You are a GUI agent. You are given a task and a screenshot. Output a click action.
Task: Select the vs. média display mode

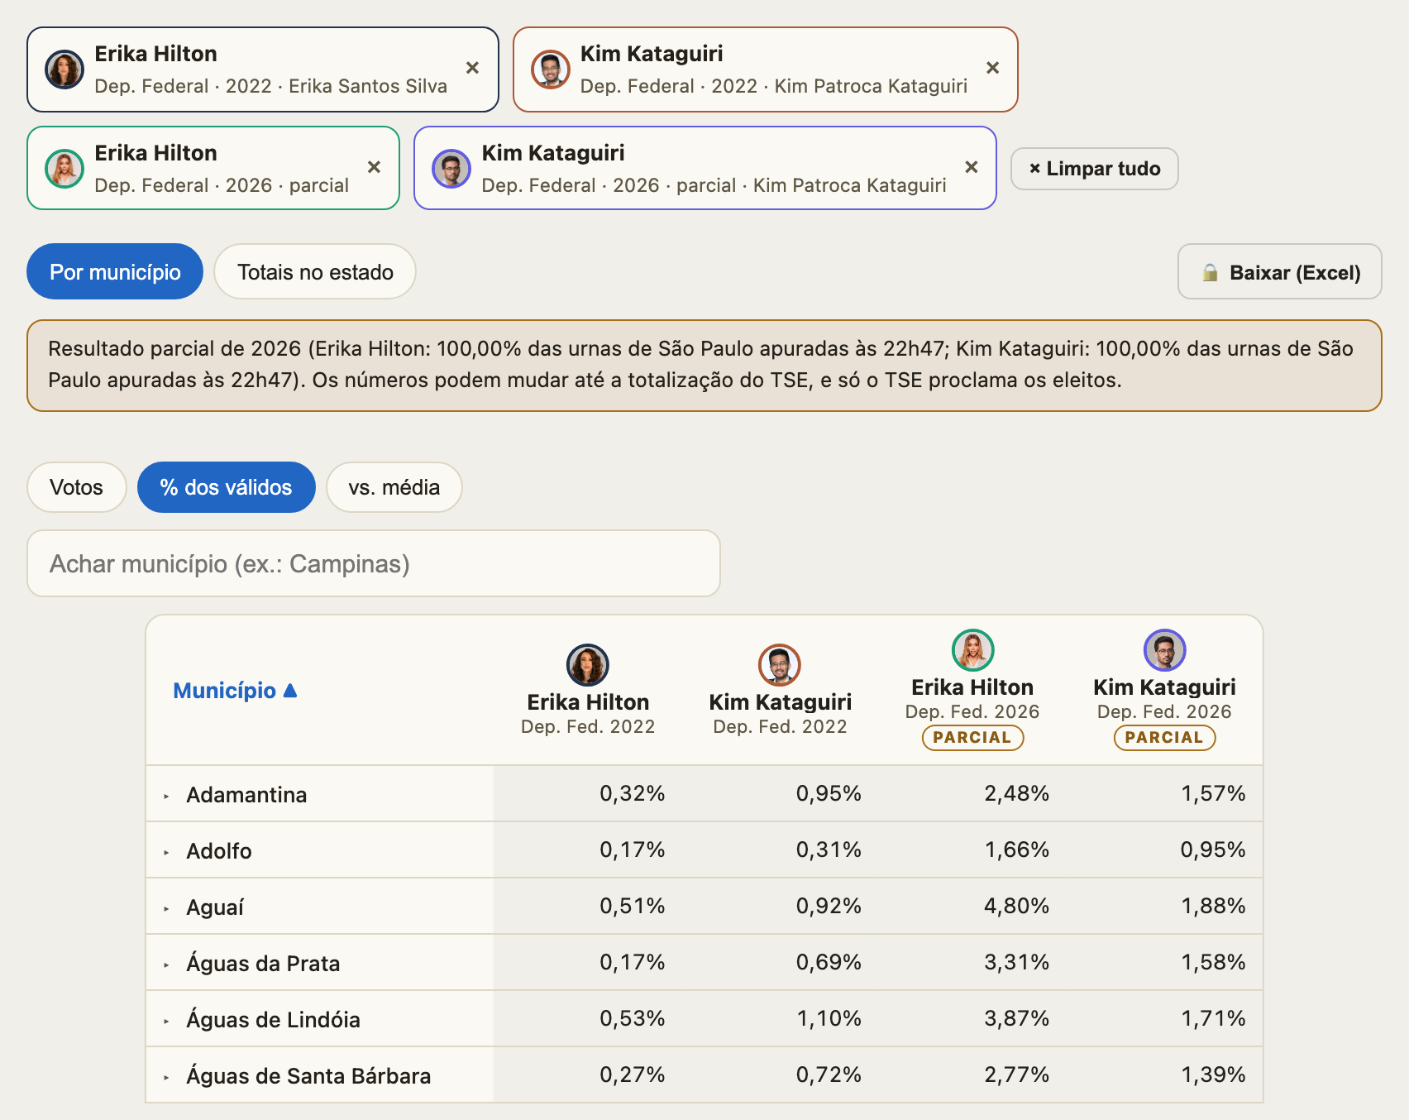pyautogui.click(x=394, y=487)
